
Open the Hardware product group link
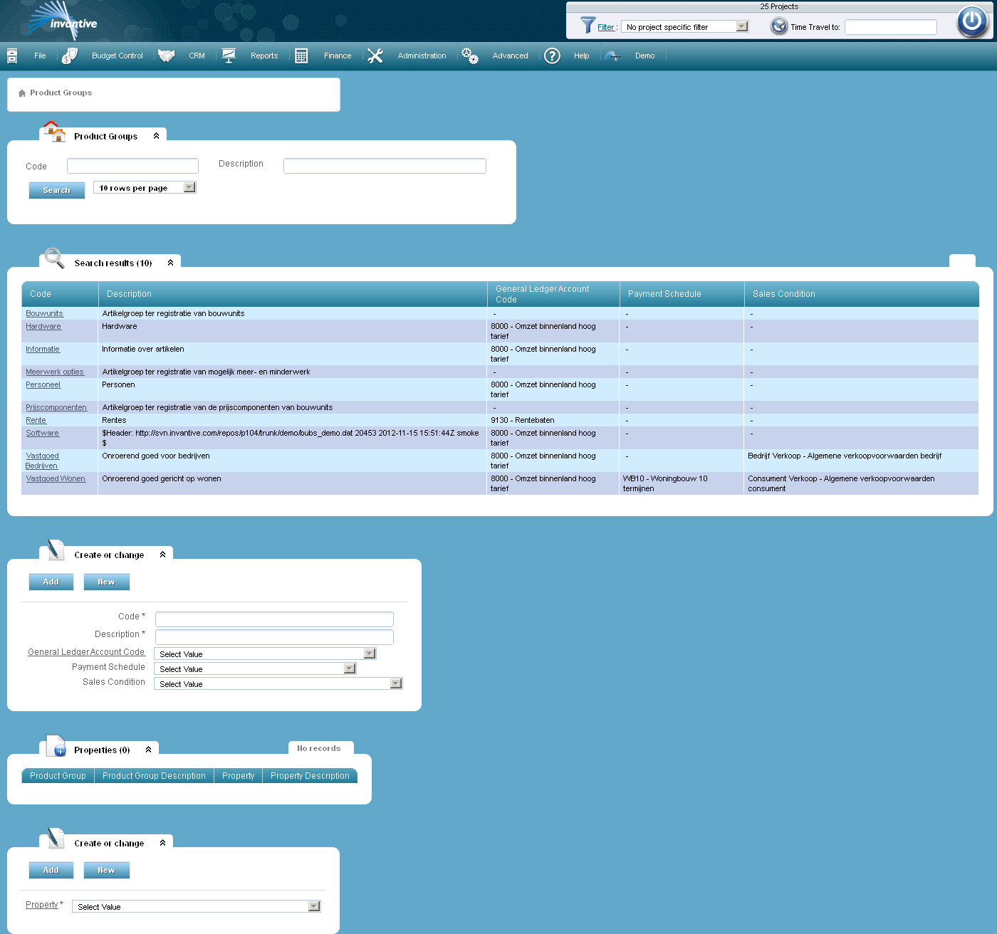coord(43,326)
